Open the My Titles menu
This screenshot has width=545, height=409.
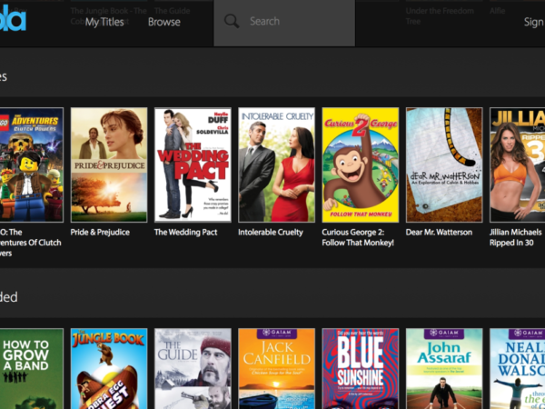pos(104,22)
